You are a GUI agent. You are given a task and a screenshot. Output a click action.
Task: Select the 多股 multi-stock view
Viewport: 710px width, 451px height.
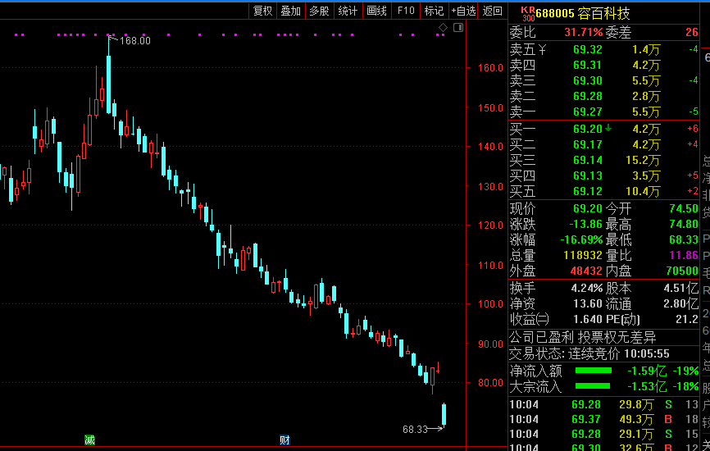tap(319, 11)
